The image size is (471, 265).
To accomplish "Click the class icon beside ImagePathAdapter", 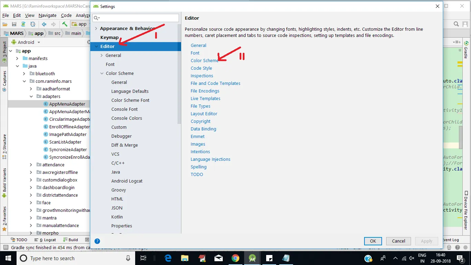I will pyautogui.click(x=46, y=134).
